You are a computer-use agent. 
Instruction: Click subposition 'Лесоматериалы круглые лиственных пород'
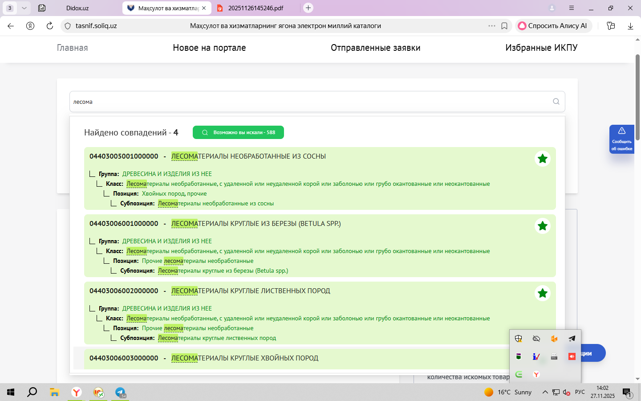coord(217,338)
